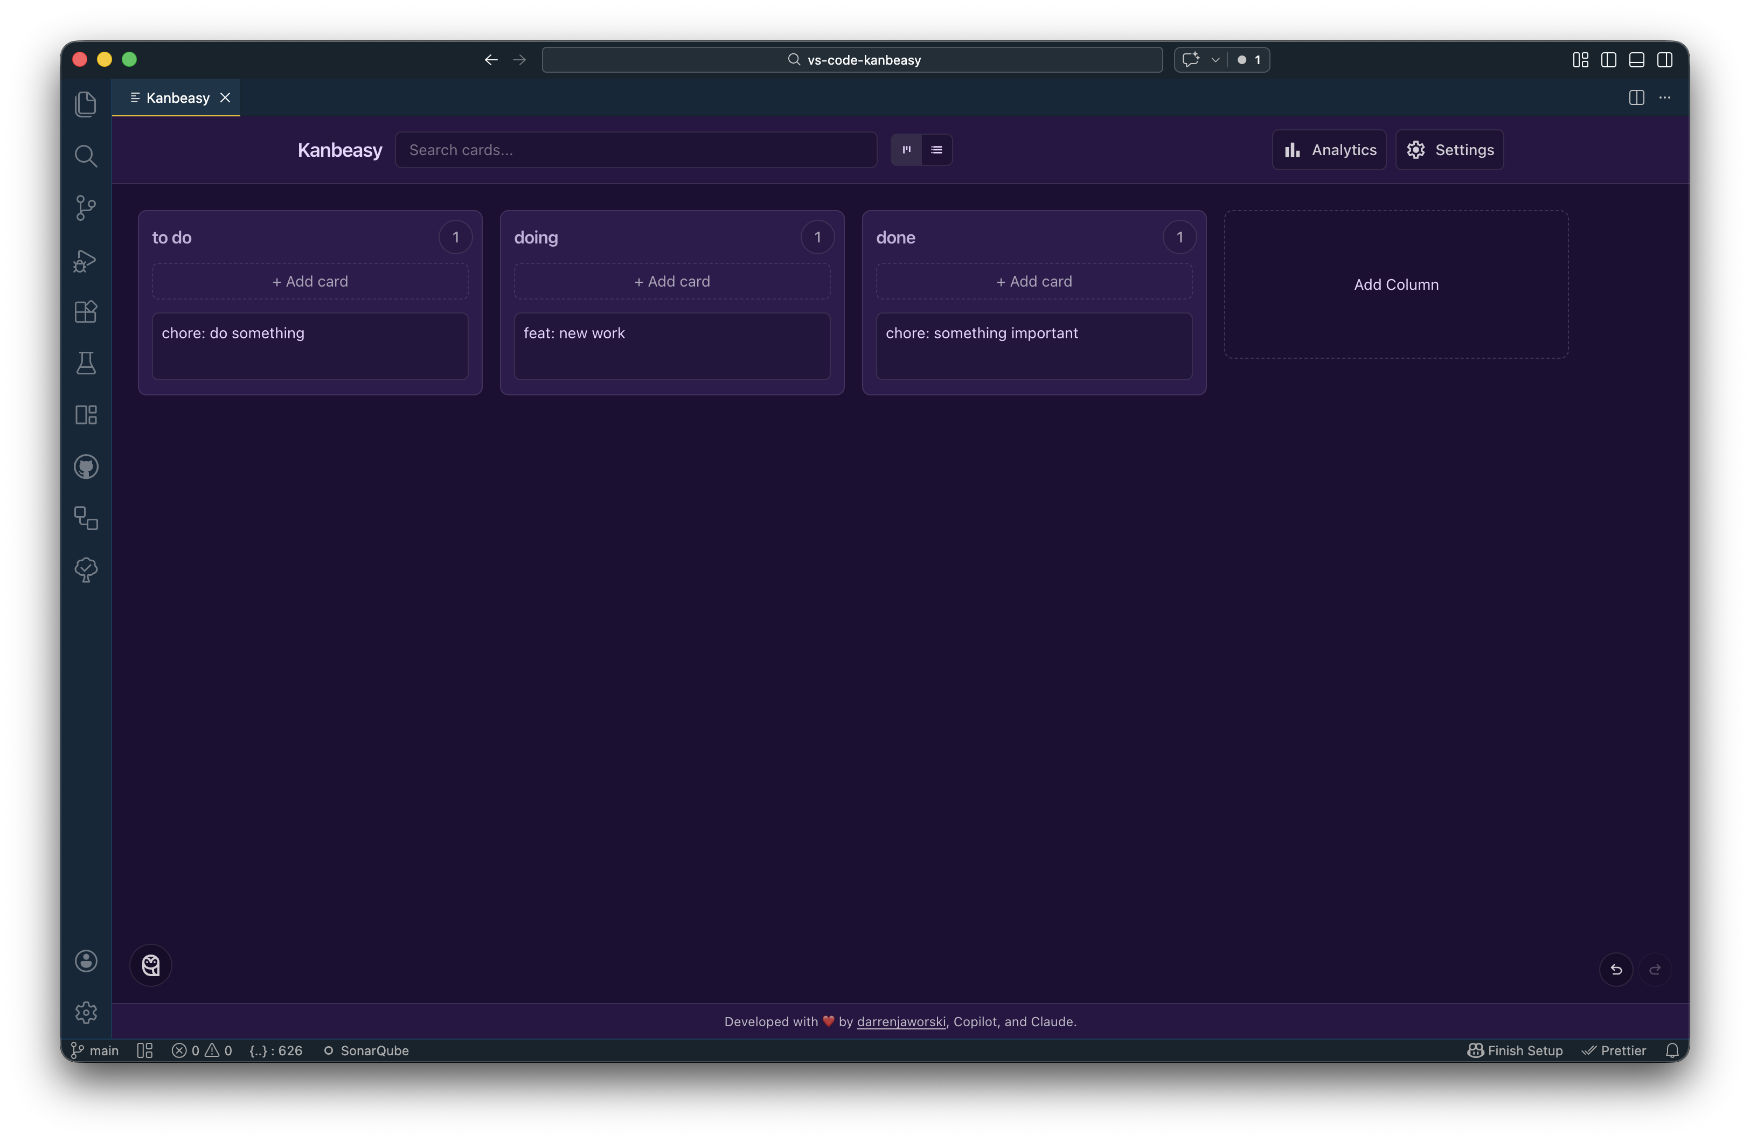Open the Source Control sidebar icon

86,207
